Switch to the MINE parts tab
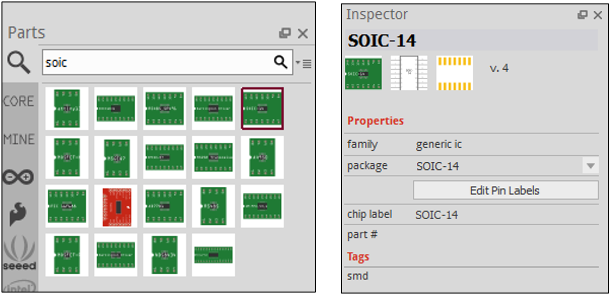 tap(19, 140)
